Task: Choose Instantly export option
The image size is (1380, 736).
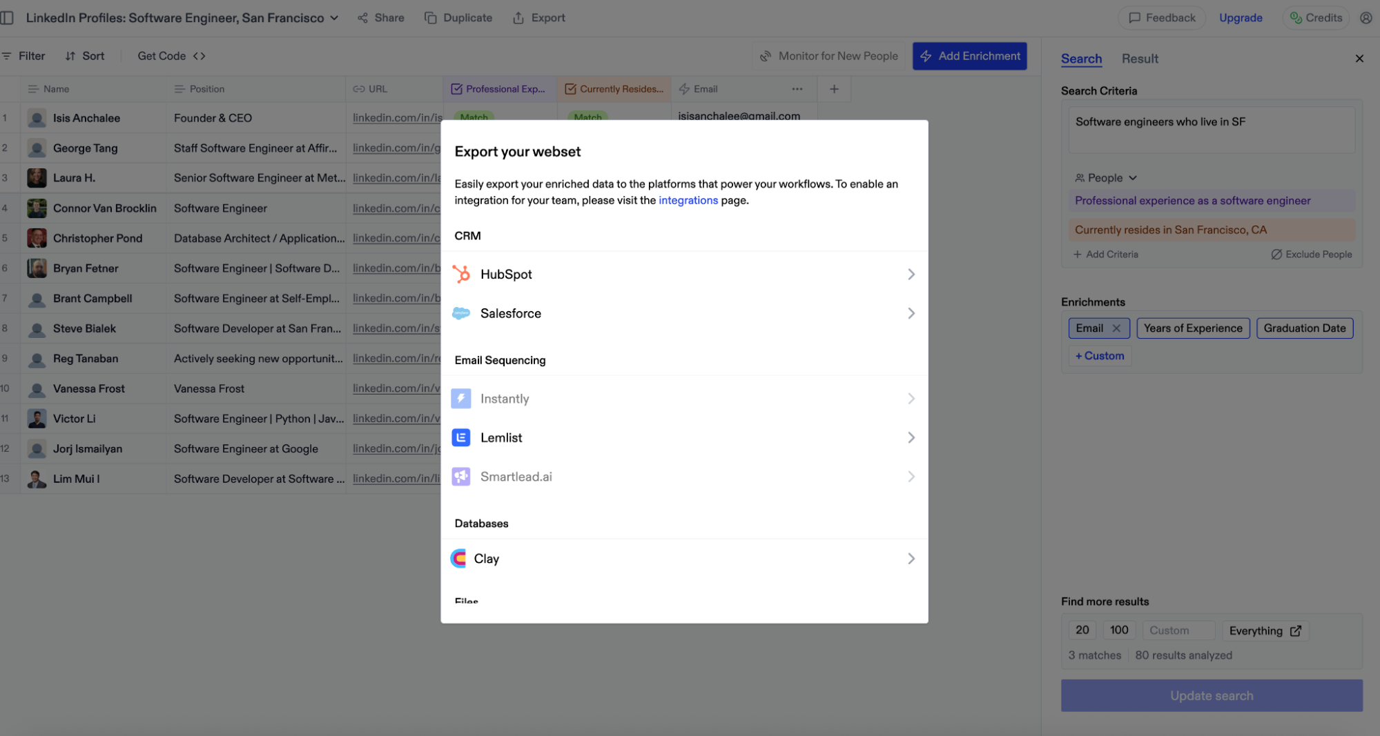Action: coord(684,399)
